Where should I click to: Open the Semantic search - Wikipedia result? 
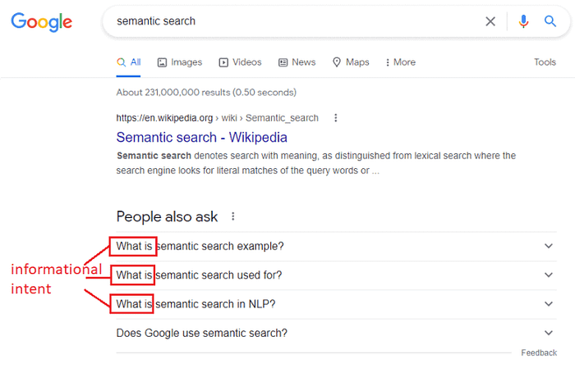click(202, 137)
